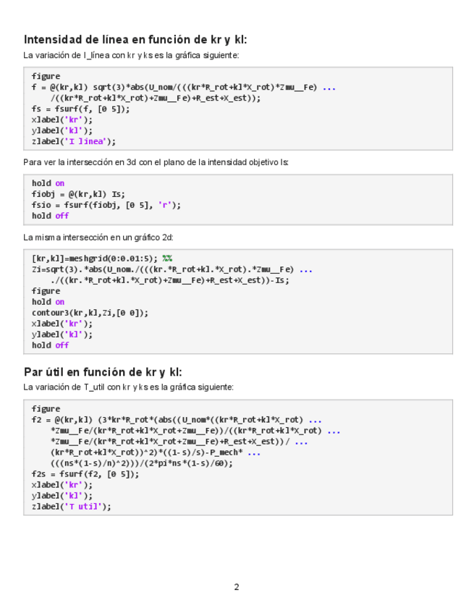Click the "contour3(kr,kl,Zi,[0 0]);" line
Screen dimensions: 474x614
pyautogui.click(x=90, y=313)
